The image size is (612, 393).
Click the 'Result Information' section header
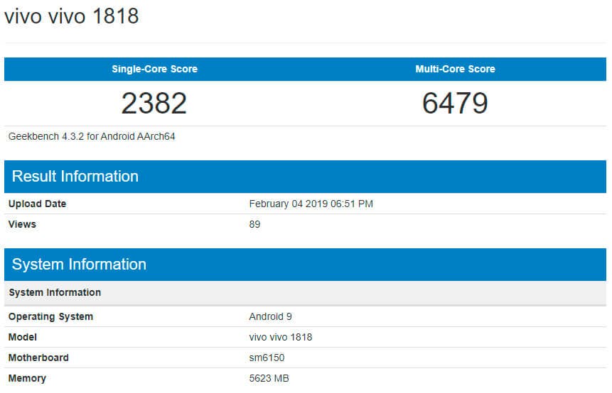[x=305, y=177]
